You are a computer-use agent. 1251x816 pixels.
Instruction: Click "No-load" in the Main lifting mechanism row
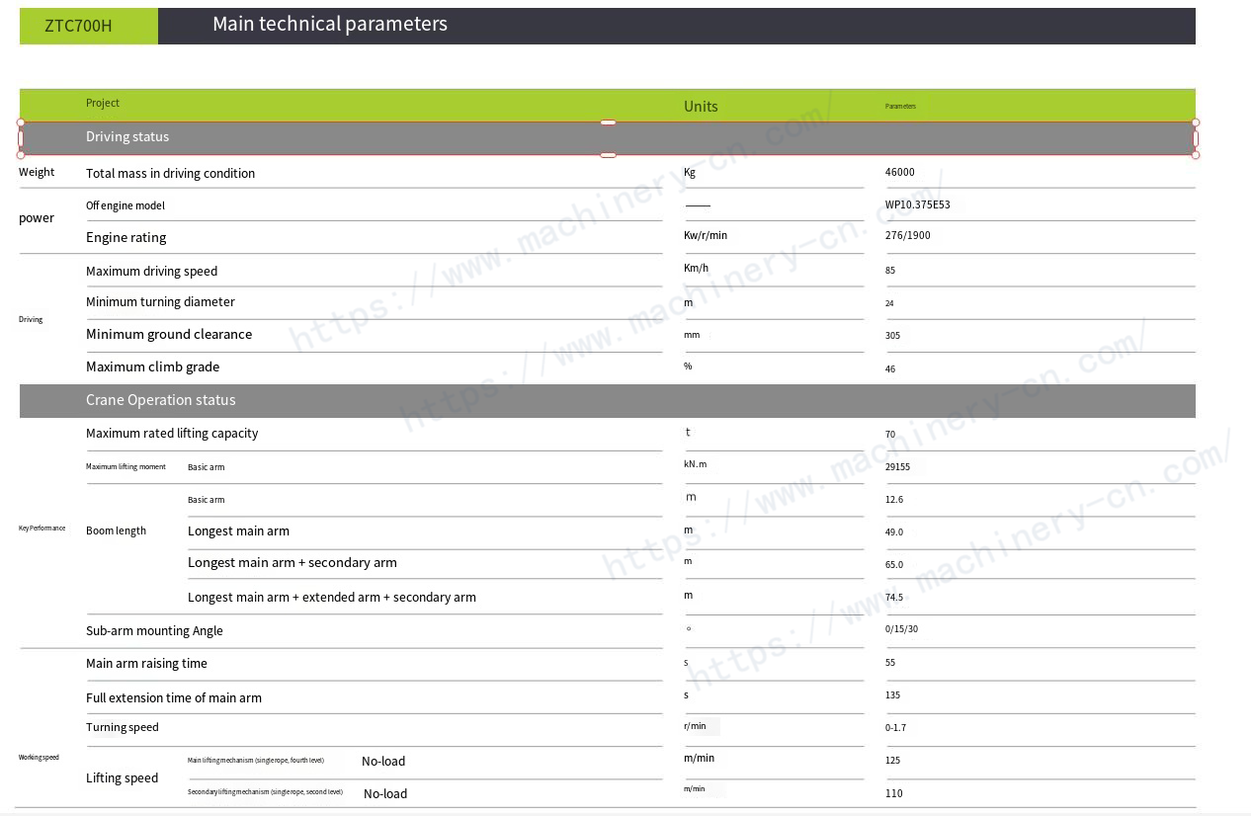point(383,761)
